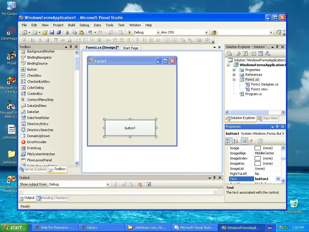Image resolution: width=309 pixels, height=232 pixels.
Task: Open the Debug menu
Action: 84,25
